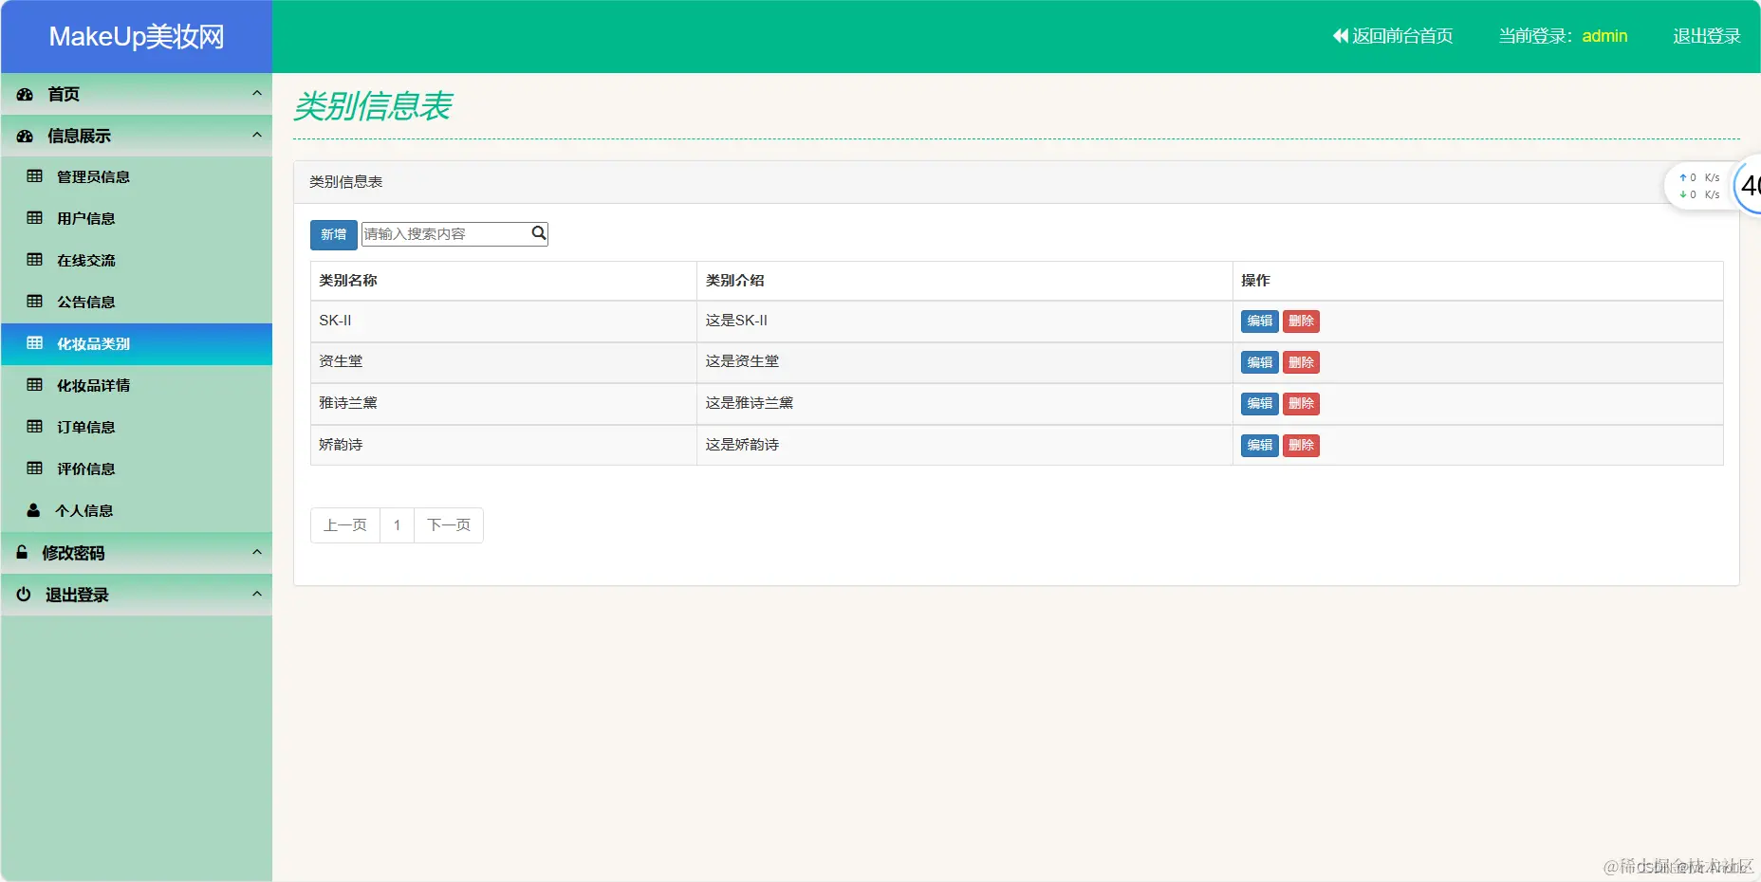Click the admin username in header
The height and width of the screenshot is (882, 1761).
tap(1604, 36)
